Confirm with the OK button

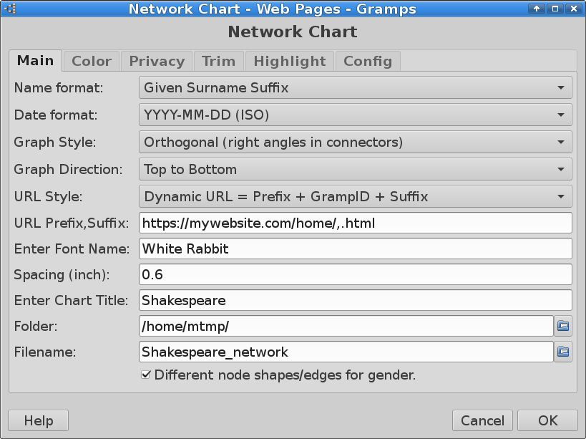pos(547,420)
